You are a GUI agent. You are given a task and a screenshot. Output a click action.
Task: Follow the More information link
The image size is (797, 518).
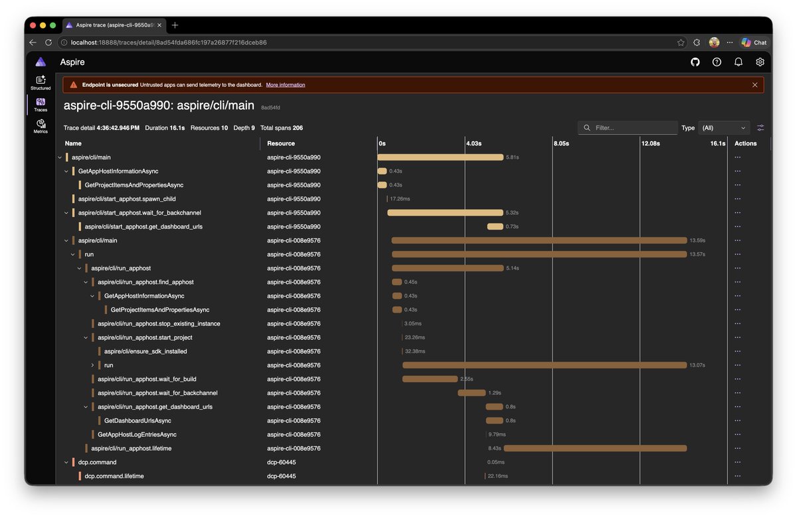click(x=286, y=85)
